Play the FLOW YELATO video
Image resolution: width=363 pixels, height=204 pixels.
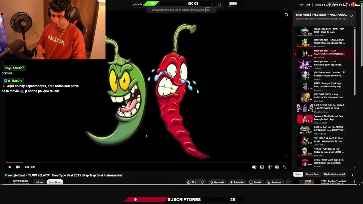pos(10,167)
